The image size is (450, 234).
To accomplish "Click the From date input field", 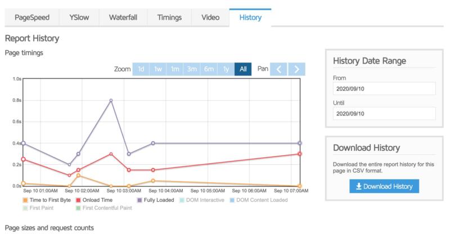I will [x=384, y=89].
